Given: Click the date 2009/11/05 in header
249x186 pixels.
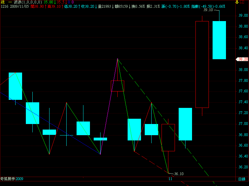Looking at the screenshot, I should coord(19,7).
